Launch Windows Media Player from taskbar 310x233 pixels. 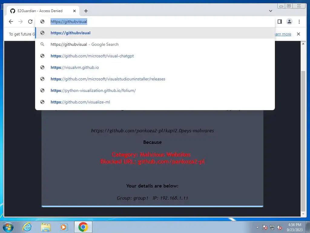tap(64, 227)
